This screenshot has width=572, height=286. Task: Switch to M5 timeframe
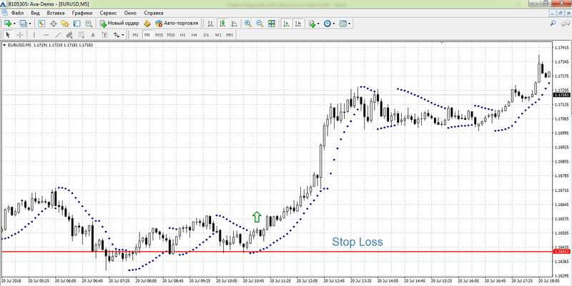[x=147, y=35]
